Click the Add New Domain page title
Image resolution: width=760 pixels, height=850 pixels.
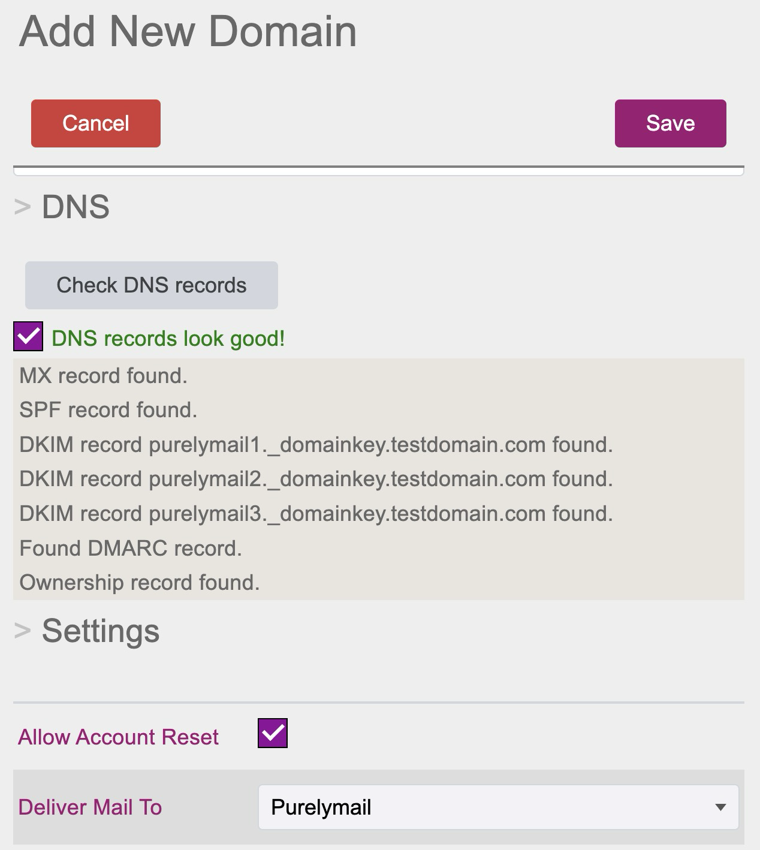click(188, 31)
